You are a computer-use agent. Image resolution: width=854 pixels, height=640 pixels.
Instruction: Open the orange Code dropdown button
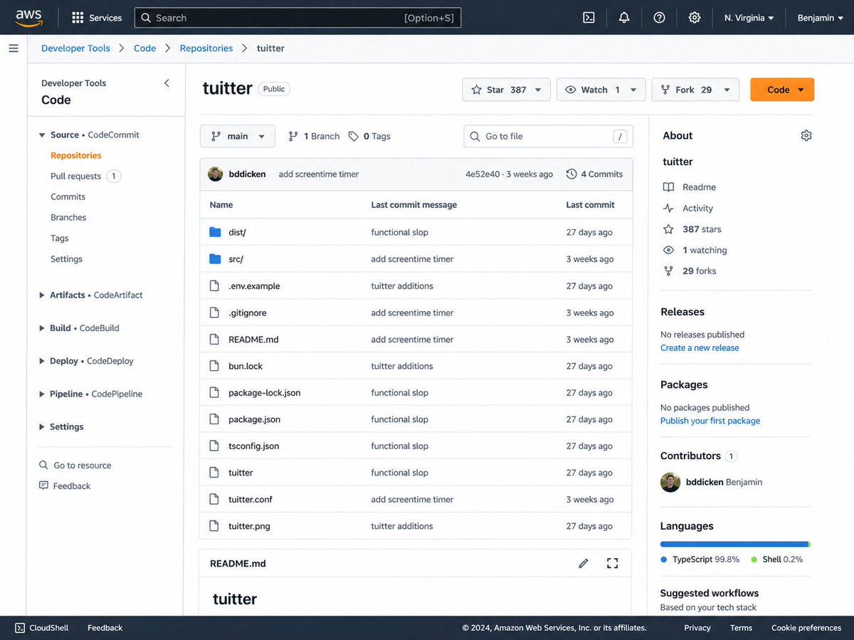pos(782,90)
